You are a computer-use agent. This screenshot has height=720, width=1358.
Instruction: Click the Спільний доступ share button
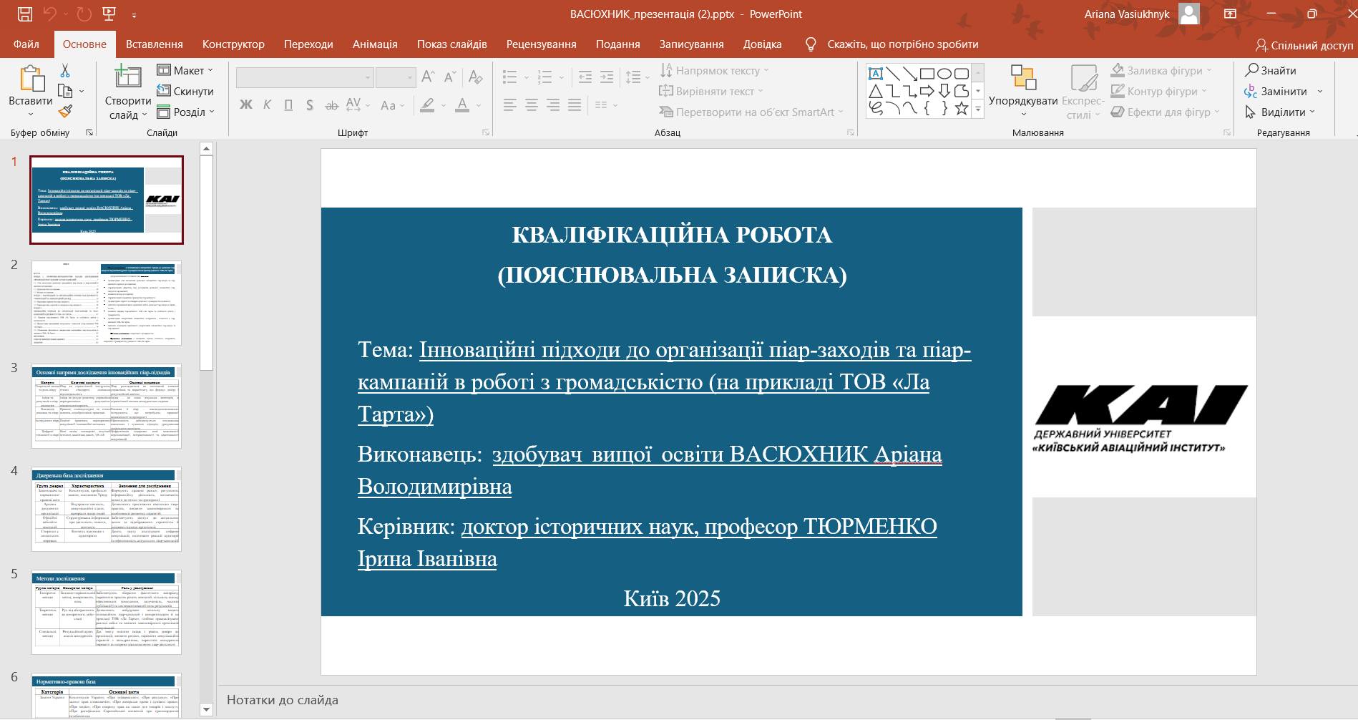1304,45
